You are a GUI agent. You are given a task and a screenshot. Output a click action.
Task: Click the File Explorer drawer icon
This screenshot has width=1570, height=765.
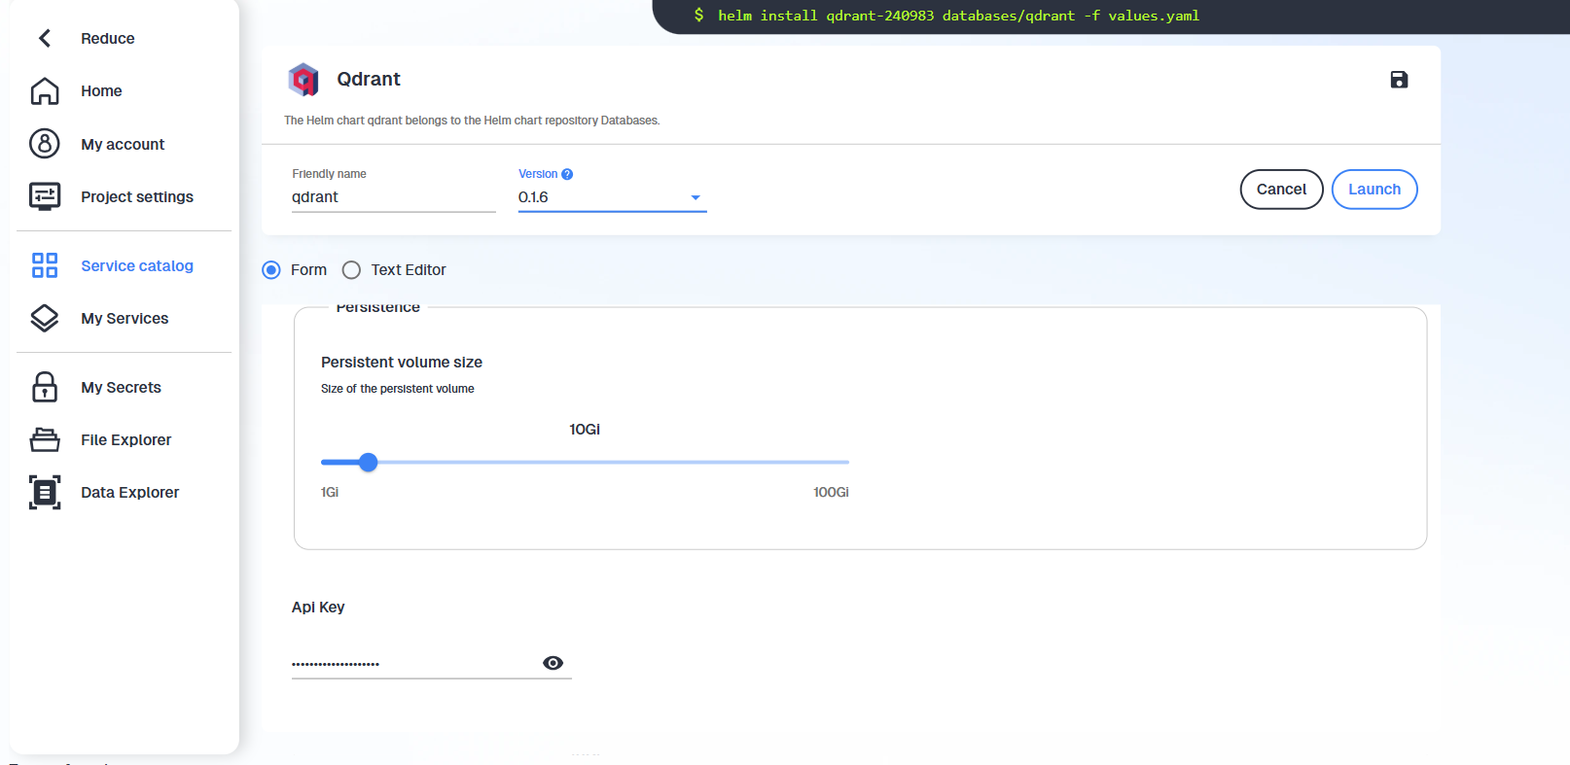pos(45,440)
